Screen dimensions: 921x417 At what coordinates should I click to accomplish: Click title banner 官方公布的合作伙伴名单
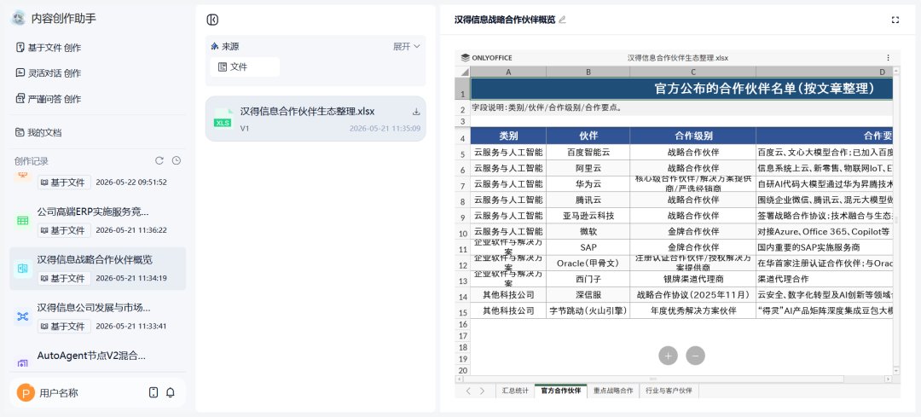point(682,89)
